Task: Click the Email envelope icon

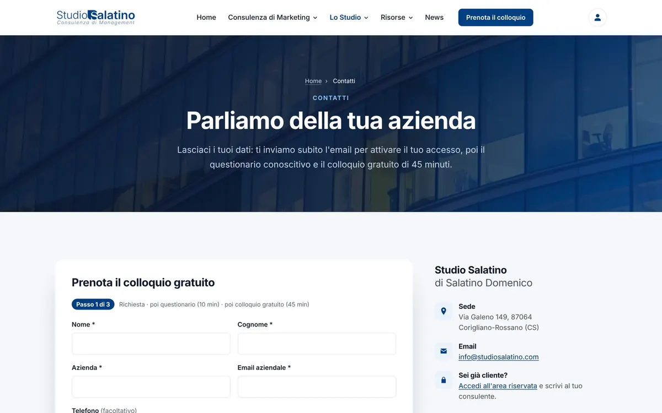Action: 444,351
